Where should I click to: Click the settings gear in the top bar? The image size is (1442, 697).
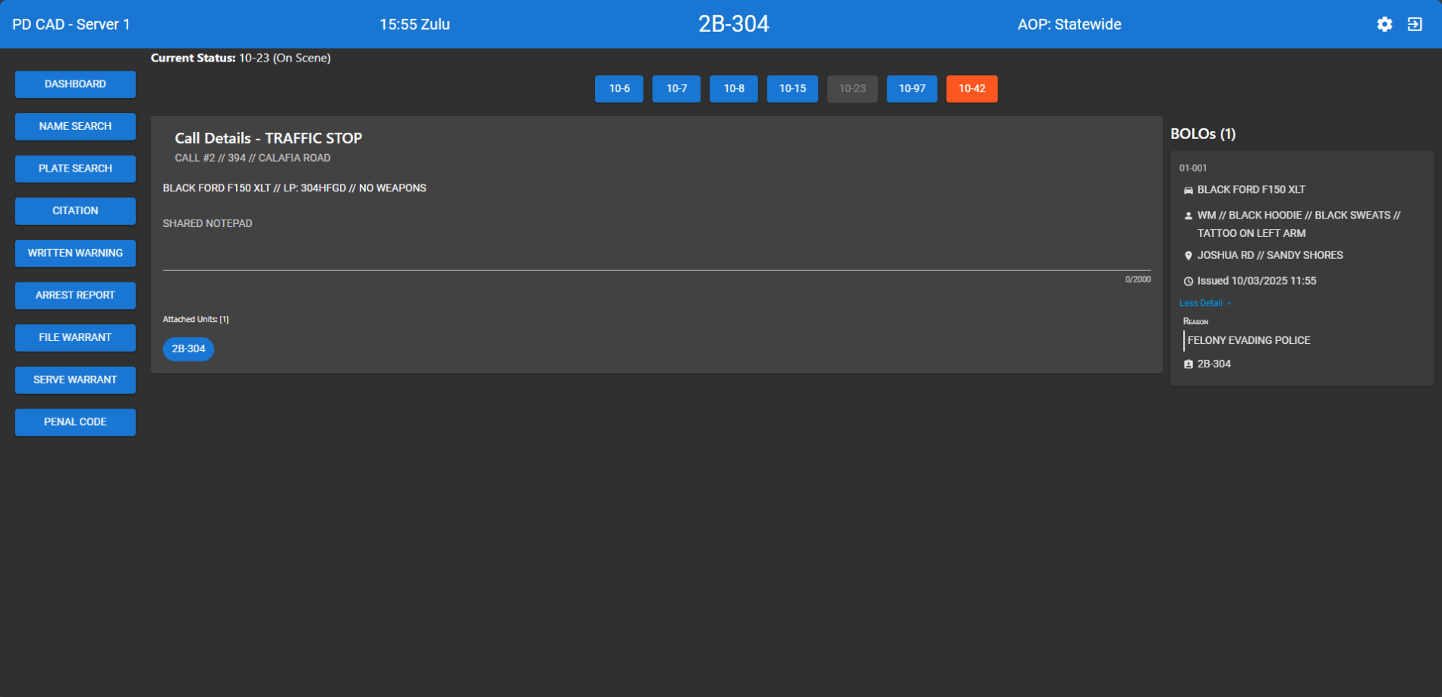tap(1384, 24)
